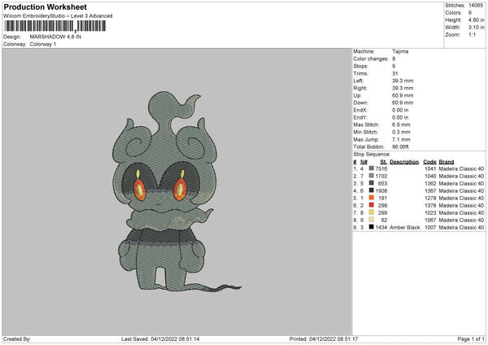Click the barcode under the studio name

(54, 26)
